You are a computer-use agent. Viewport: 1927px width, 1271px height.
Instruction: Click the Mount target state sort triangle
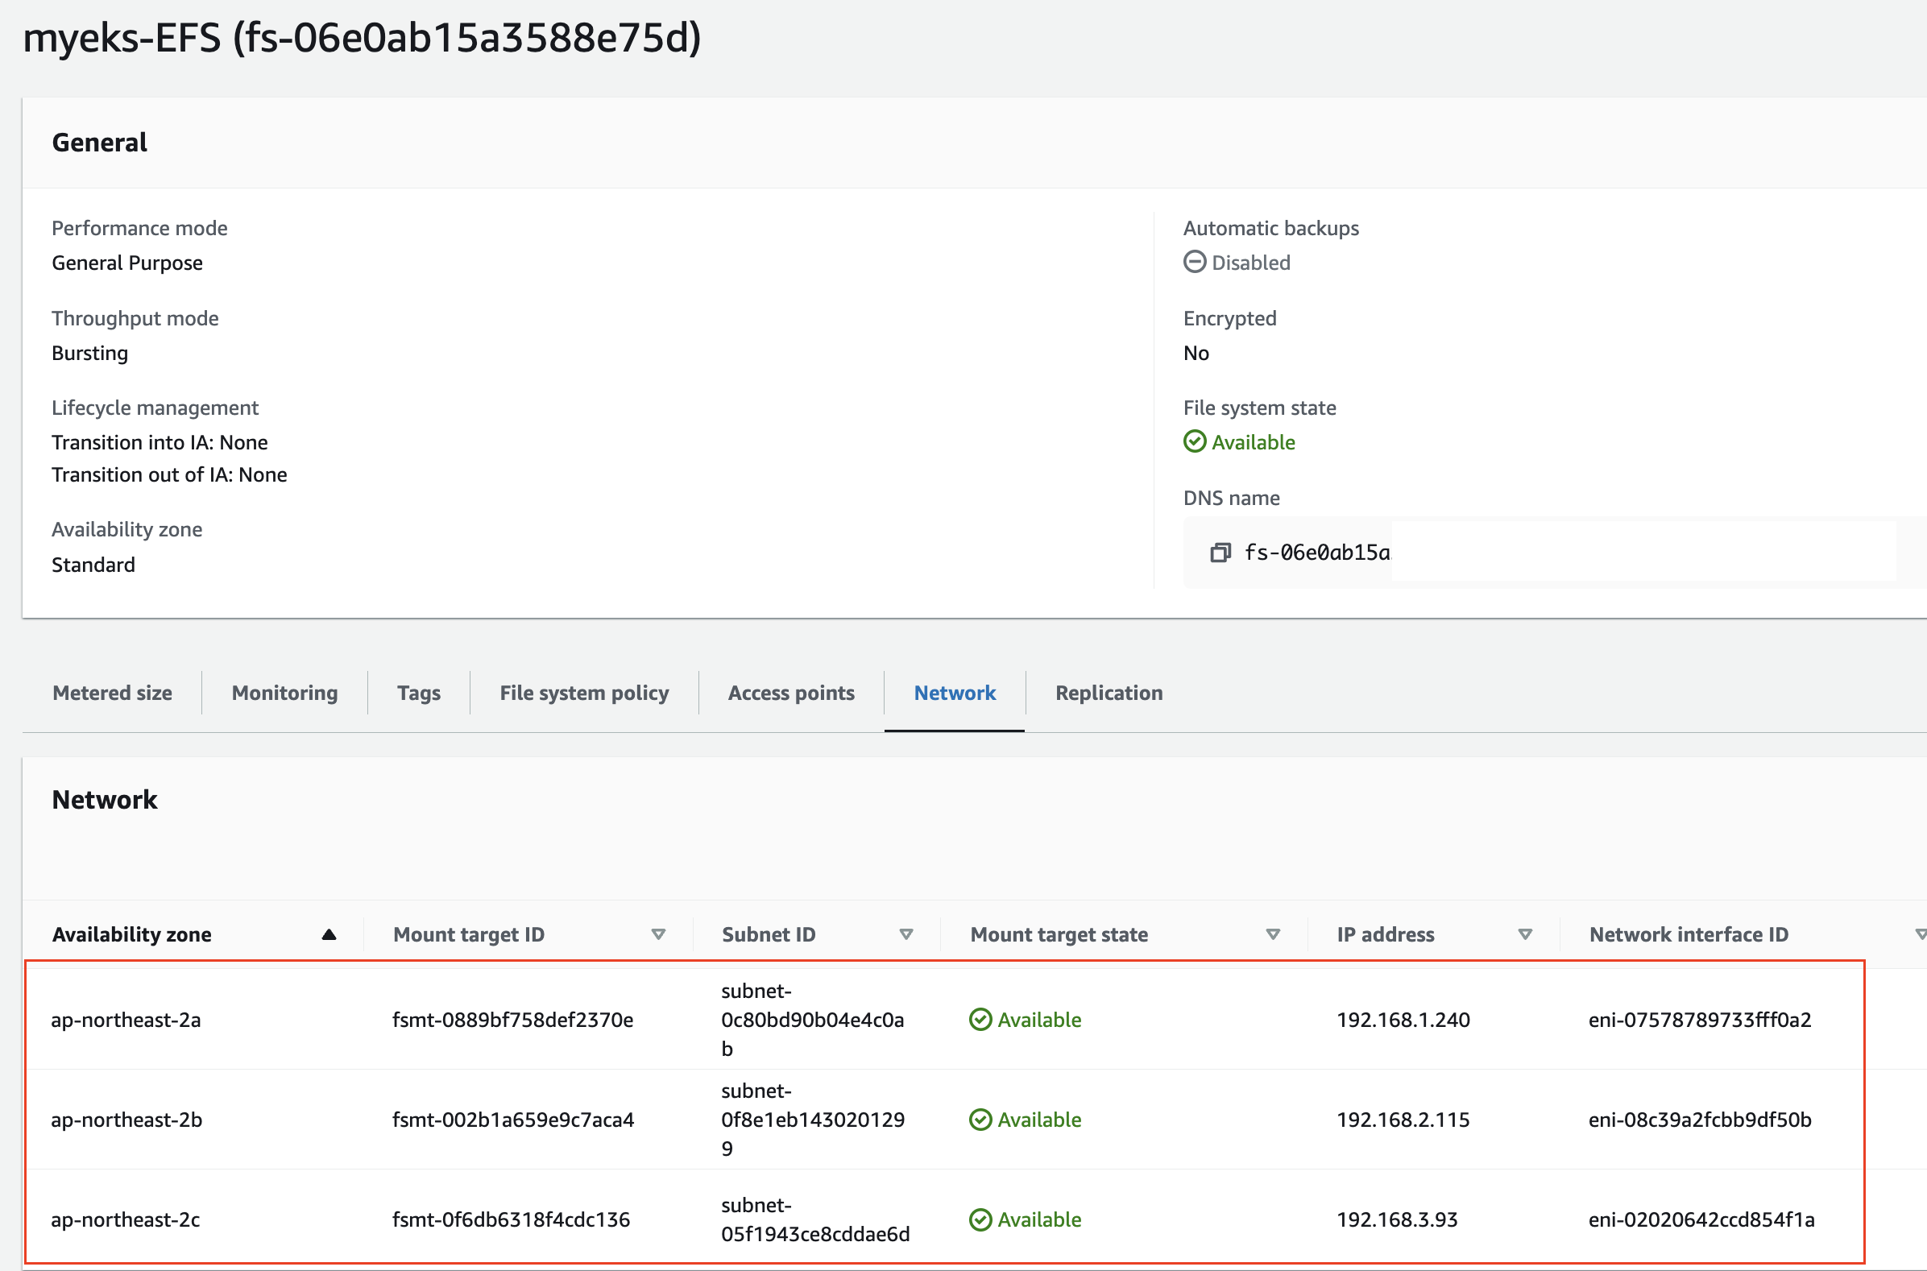tap(1273, 934)
